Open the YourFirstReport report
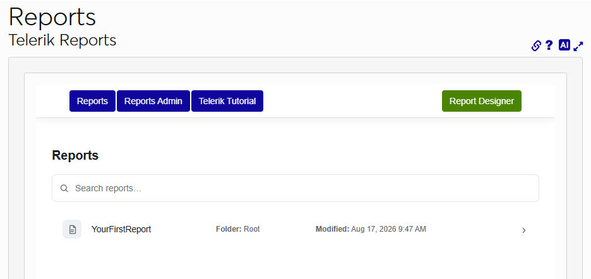This screenshot has height=279, width=591. coord(121,229)
